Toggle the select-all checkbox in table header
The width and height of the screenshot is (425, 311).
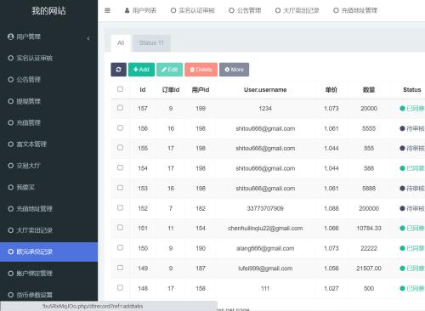click(120, 89)
